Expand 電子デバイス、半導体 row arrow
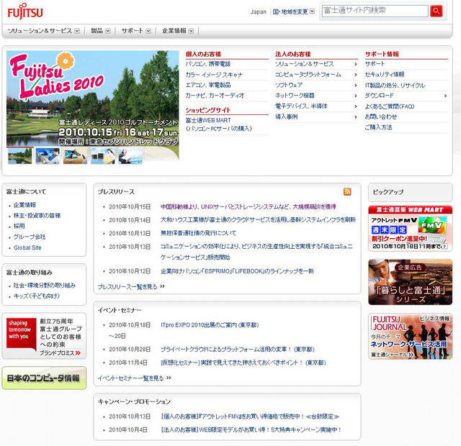This screenshot has width=461, height=446. click(x=355, y=106)
